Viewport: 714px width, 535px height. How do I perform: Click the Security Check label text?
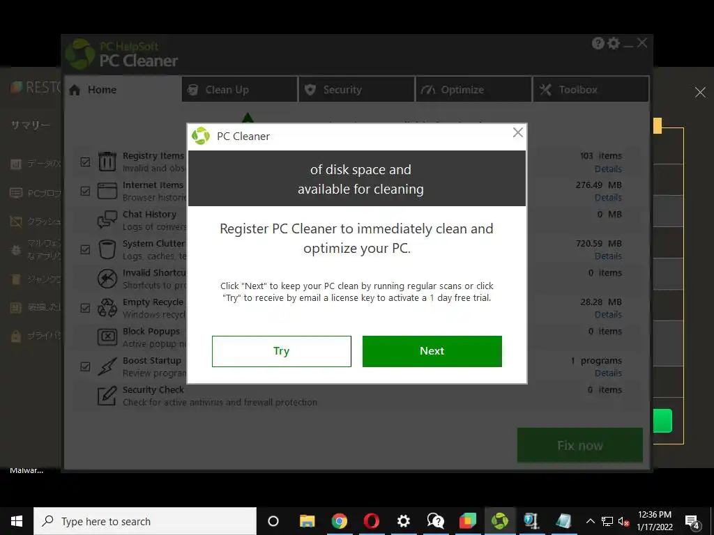(x=153, y=390)
